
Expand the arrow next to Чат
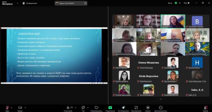pos(88,108)
